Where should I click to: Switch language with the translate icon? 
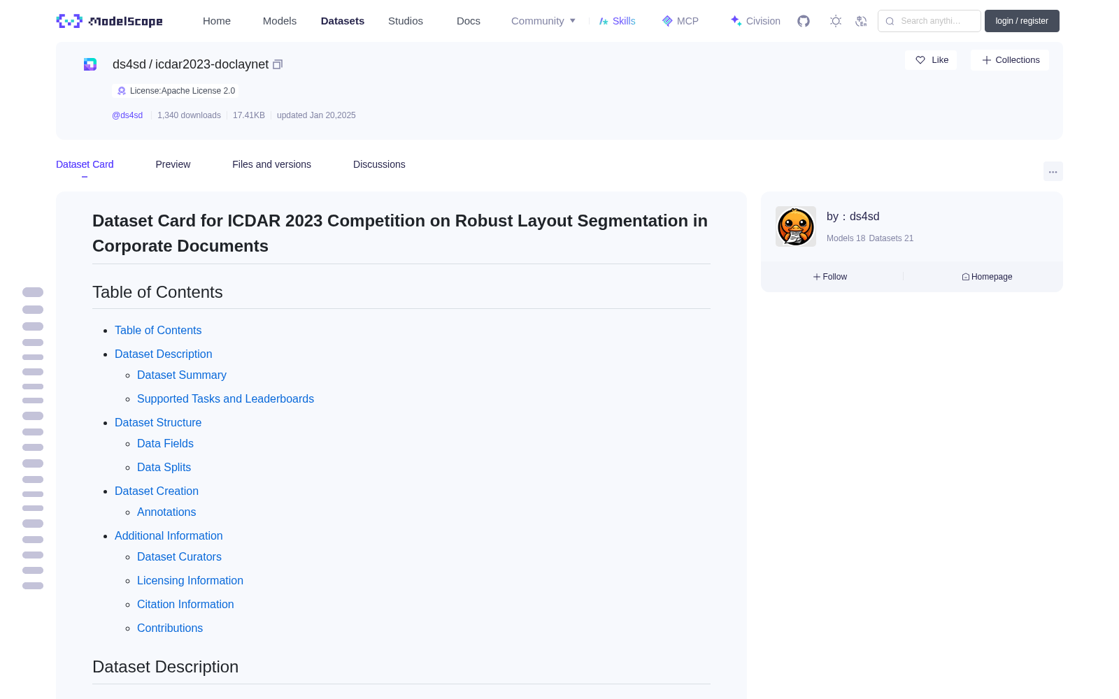point(861,21)
